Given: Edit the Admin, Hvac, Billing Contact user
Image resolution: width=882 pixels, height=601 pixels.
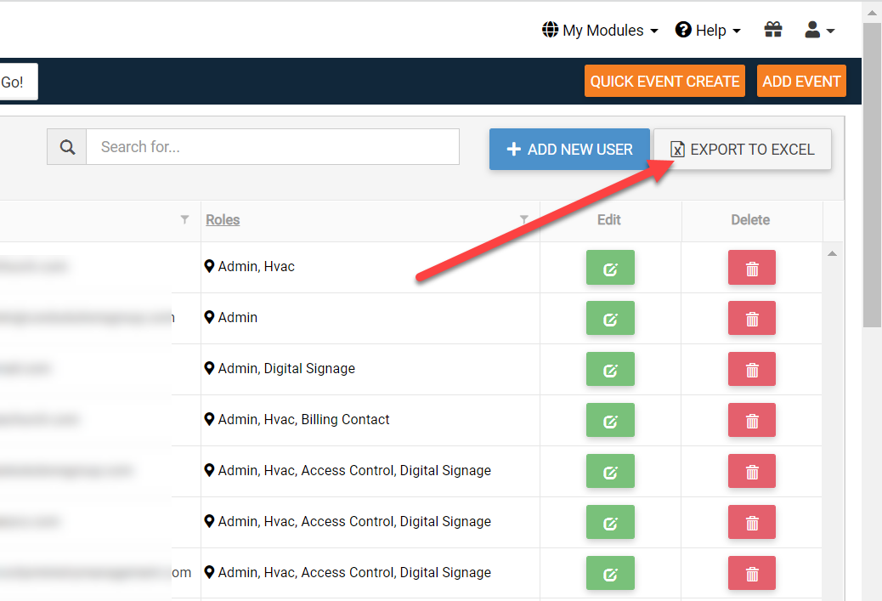Looking at the screenshot, I should coord(610,421).
